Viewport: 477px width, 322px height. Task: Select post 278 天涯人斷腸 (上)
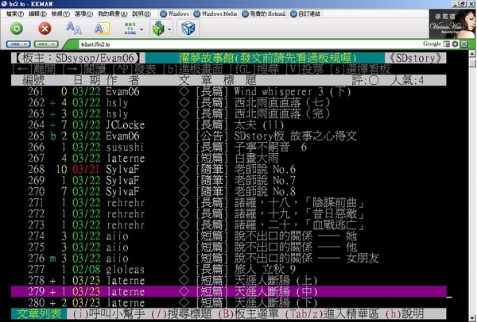click(229, 281)
